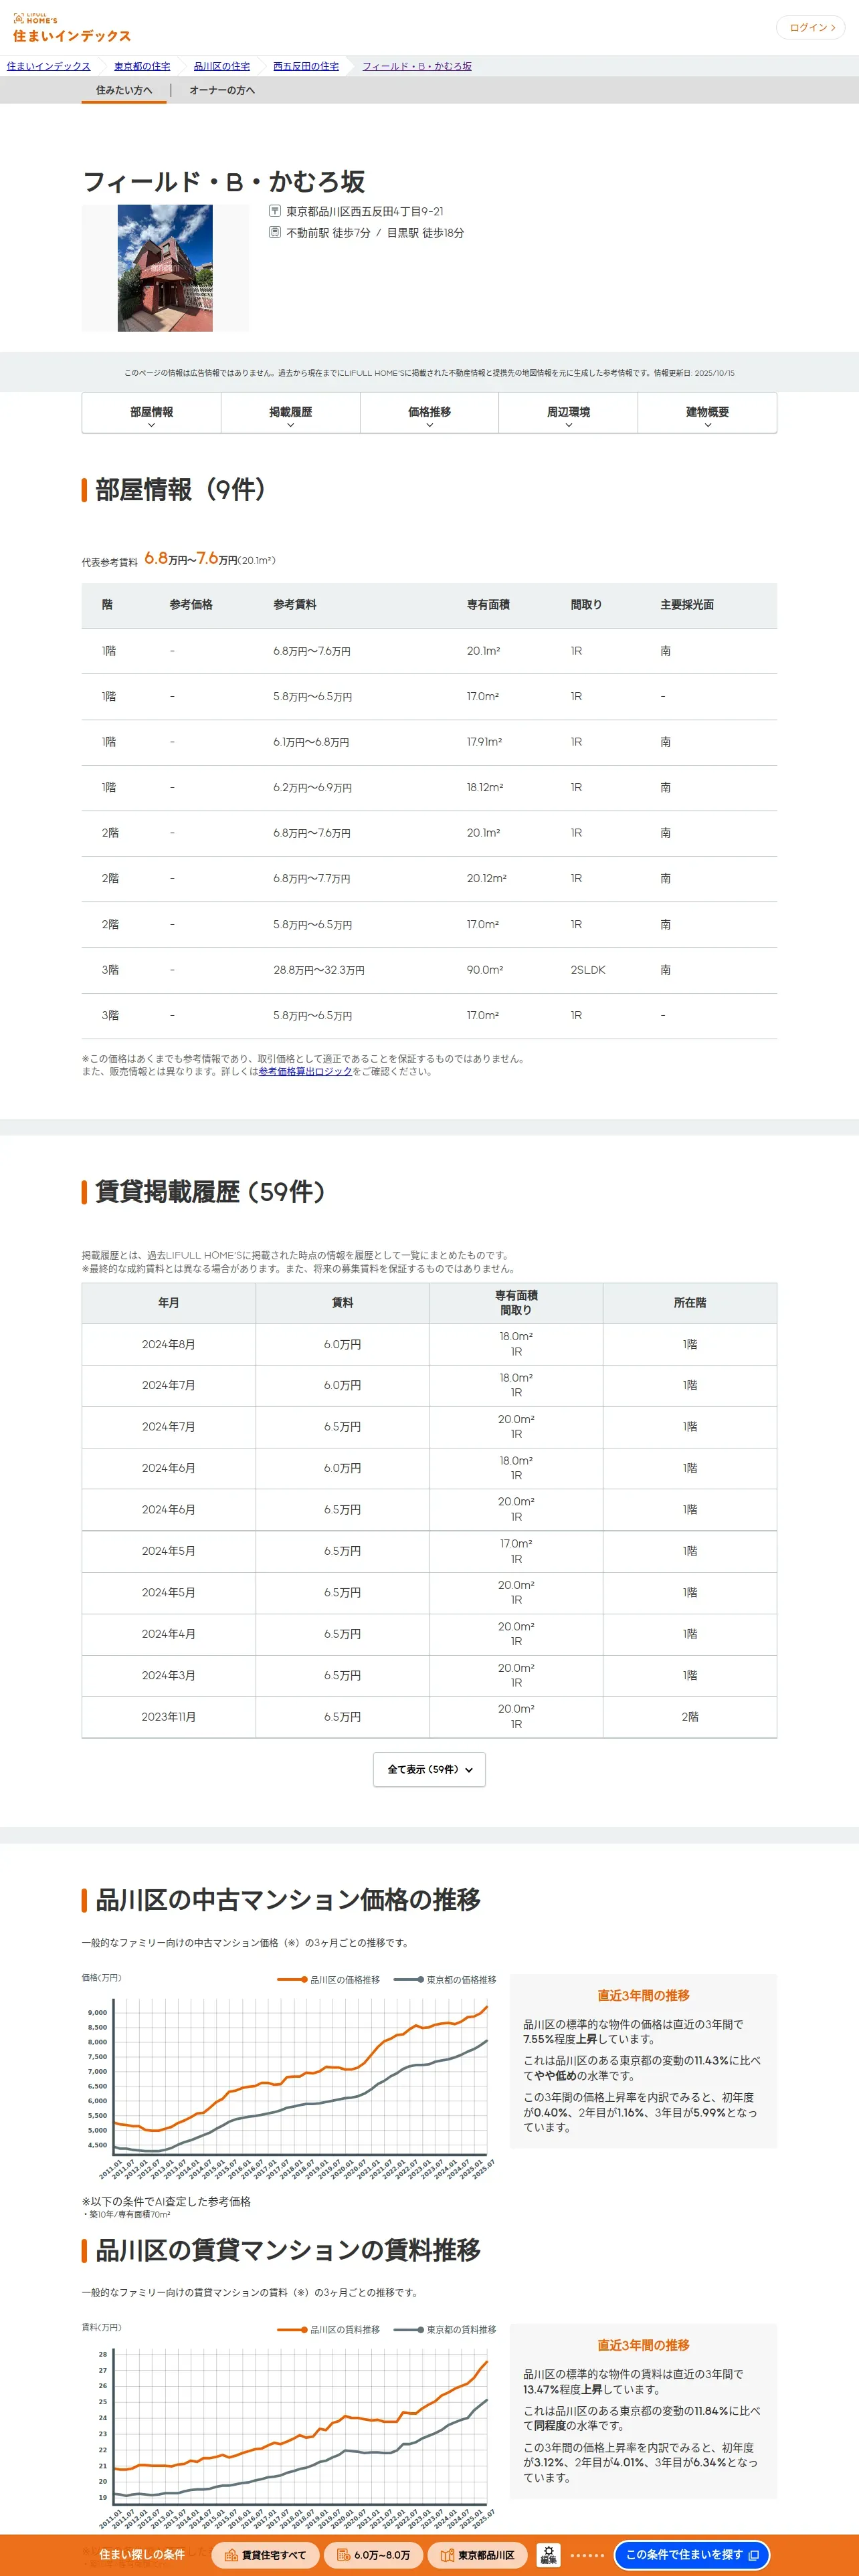The height and width of the screenshot is (2576, 859).
Task: Switch to the オーナーの方へ tab
Action: [x=222, y=90]
